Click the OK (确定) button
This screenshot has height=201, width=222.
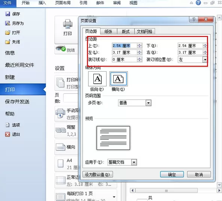coord(172,174)
